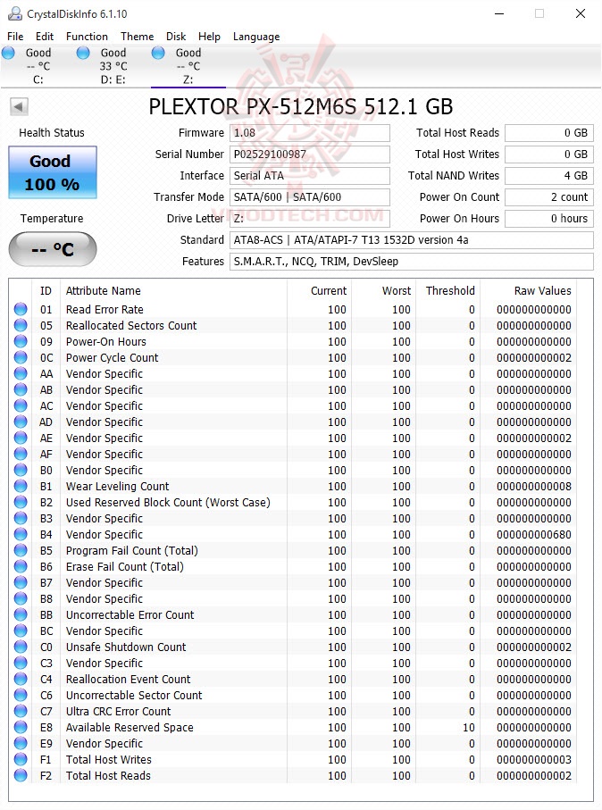Click the ID column header
602x810 pixels.
click(x=46, y=291)
